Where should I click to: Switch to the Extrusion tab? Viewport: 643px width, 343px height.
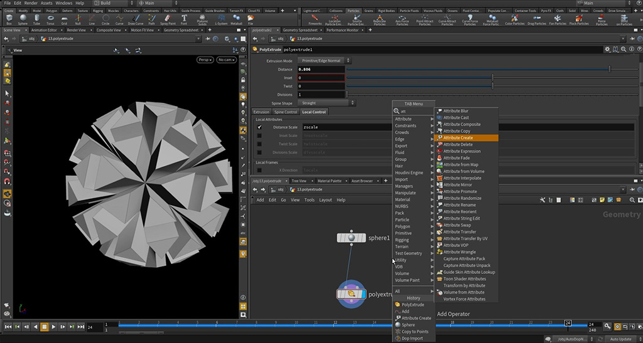point(261,112)
